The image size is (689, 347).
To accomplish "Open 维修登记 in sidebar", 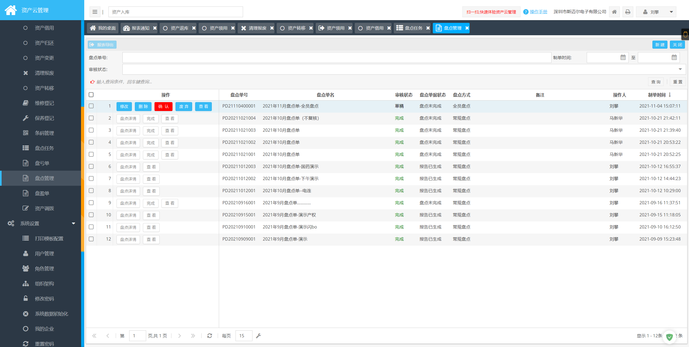I will (x=40, y=103).
